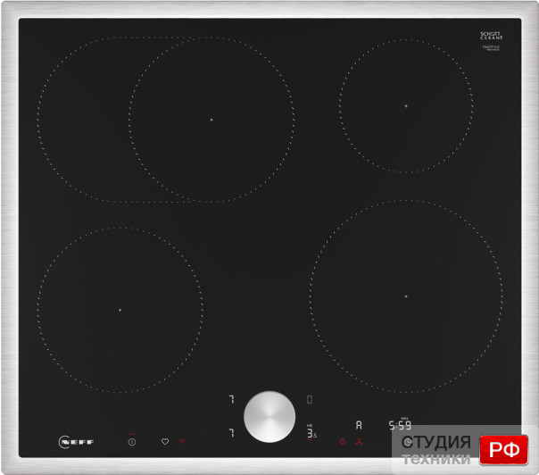Select the 3.5 power level display
The image size is (539, 475).
(311, 433)
